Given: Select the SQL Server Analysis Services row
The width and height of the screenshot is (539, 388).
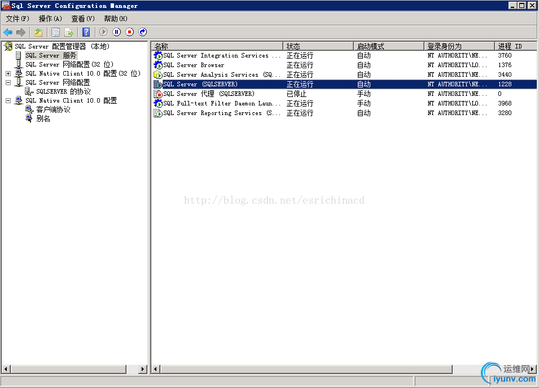Looking at the screenshot, I should pyautogui.click(x=344, y=74).
